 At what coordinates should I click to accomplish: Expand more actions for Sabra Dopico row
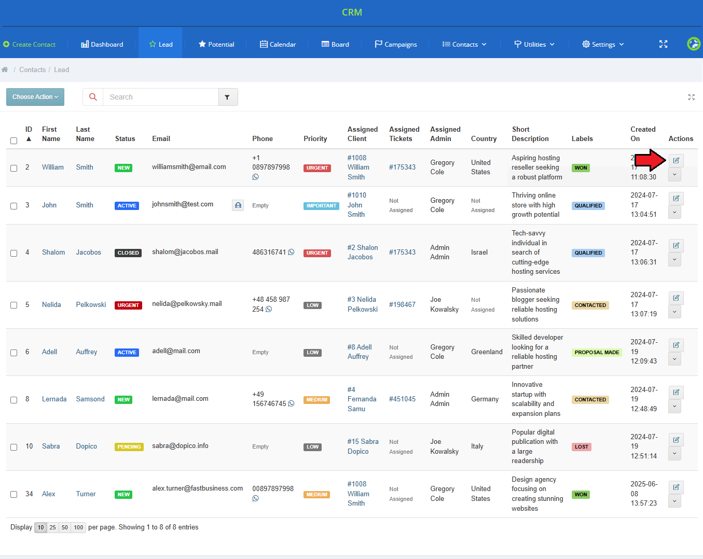[x=674, y=454]
